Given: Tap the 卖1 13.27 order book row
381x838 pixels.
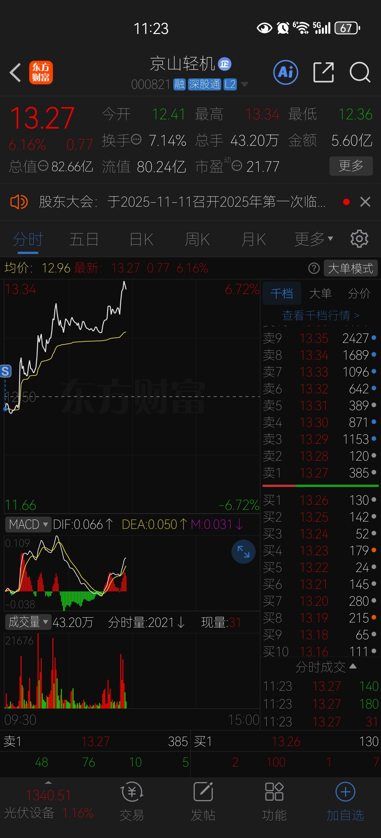Looking at the screenshot, I should [x=320, y=473].
